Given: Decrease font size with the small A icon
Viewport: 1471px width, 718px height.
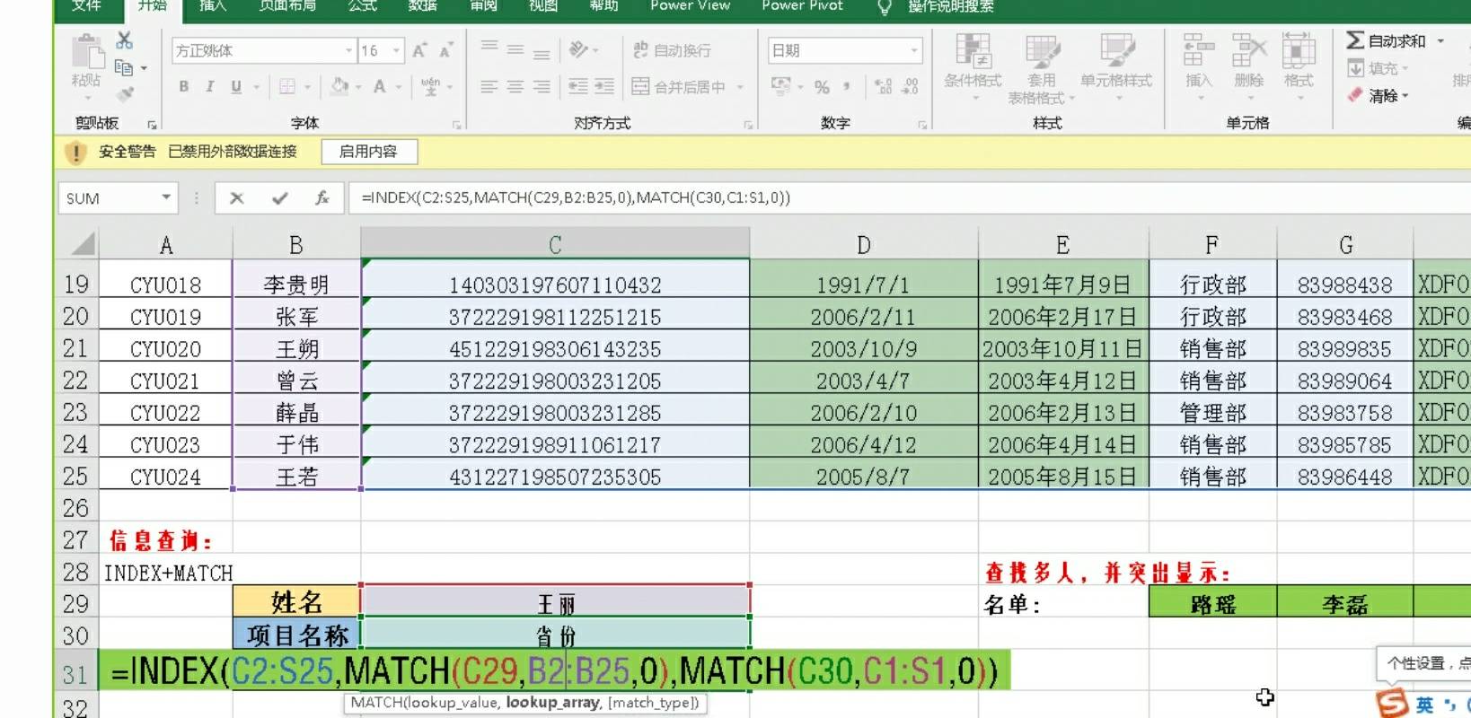Looking at the screenshot, I should click(445, 50).
